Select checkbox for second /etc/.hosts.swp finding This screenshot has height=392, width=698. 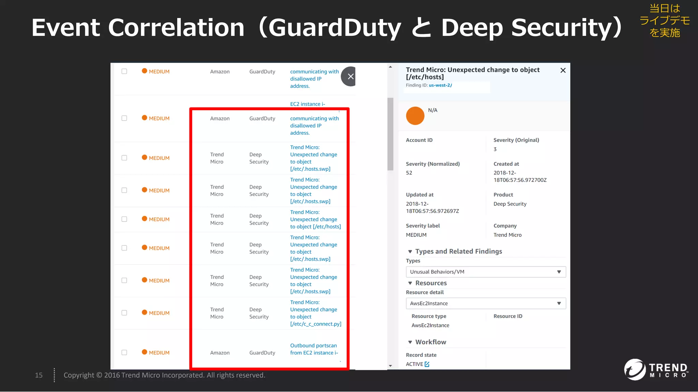click(124, 190)
